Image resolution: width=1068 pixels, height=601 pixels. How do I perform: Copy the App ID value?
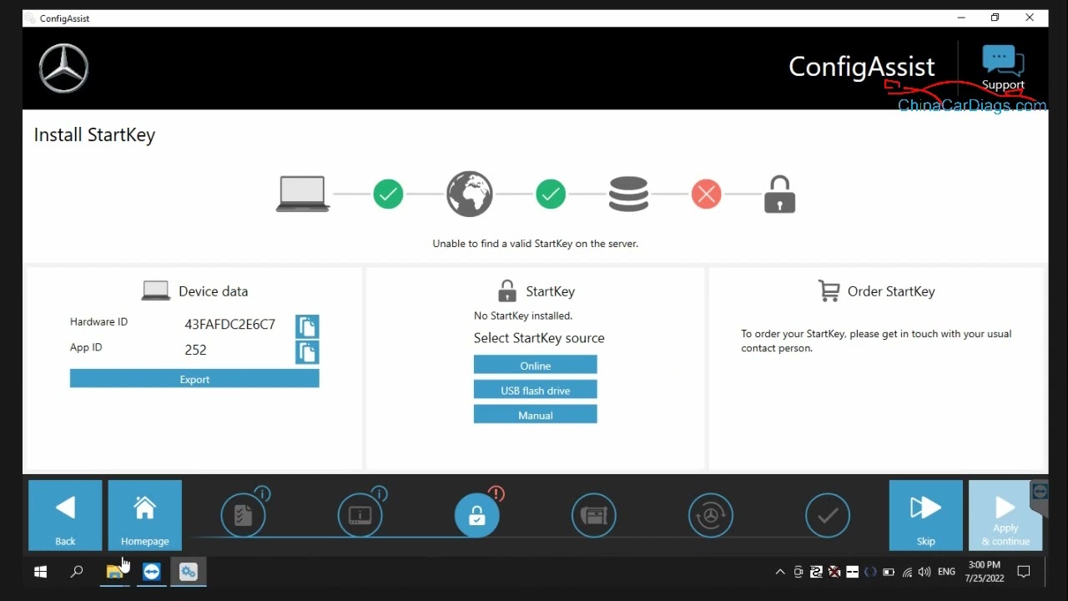tap(307, 352)
